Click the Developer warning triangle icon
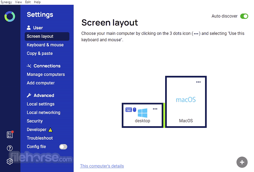The width and height of the screenshot is (254, 172). point(51,130)
